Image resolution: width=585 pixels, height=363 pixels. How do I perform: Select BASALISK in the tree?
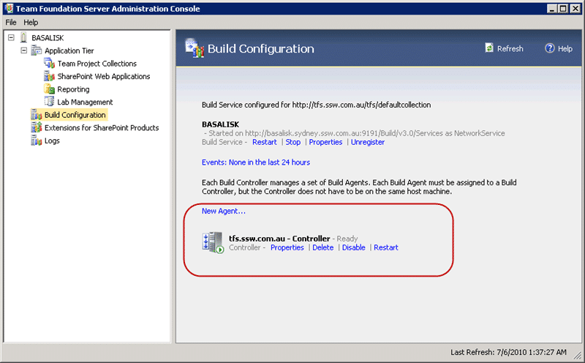48,38
